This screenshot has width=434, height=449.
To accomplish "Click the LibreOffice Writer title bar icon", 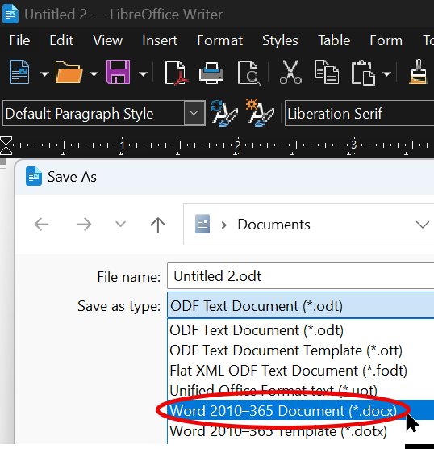I will (x=10, y=14).
